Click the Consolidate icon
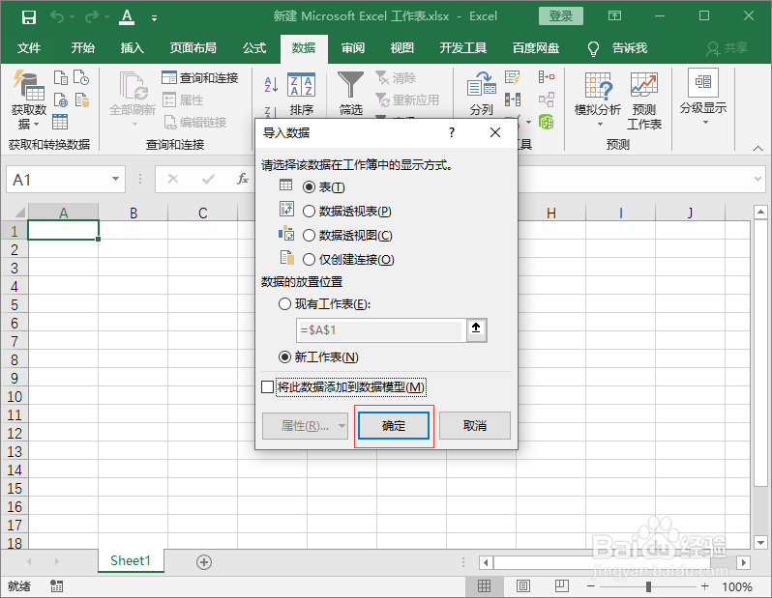The image size is (772, 598). click(547, 77)
